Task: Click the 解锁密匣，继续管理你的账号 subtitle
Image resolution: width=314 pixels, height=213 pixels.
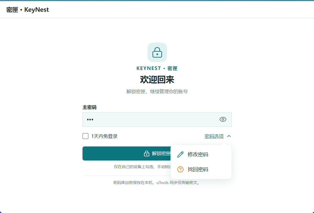Action: click(157, 92)
